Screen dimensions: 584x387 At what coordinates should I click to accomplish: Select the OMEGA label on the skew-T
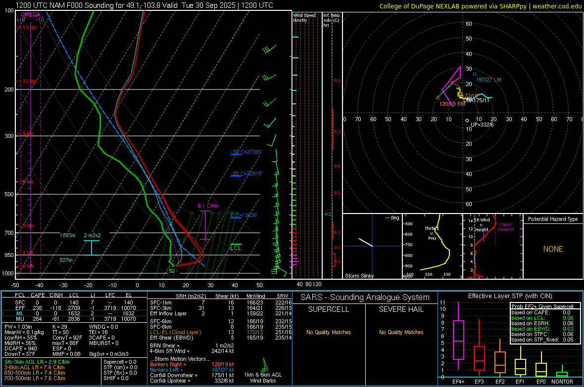[x=31, y=14]
